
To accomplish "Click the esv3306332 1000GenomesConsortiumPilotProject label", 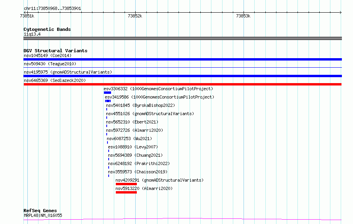I will click(158, 89).
